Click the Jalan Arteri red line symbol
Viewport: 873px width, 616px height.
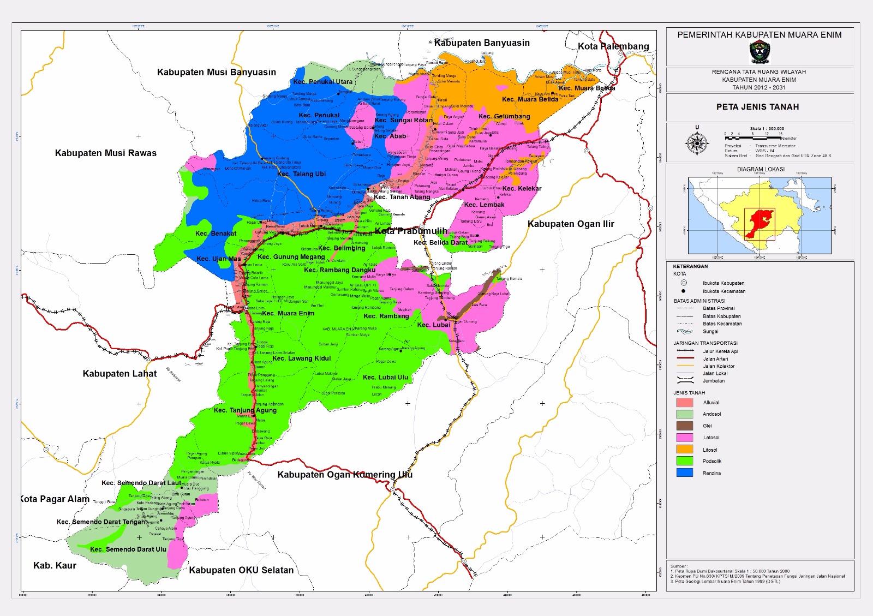click(x=685, y=358)
